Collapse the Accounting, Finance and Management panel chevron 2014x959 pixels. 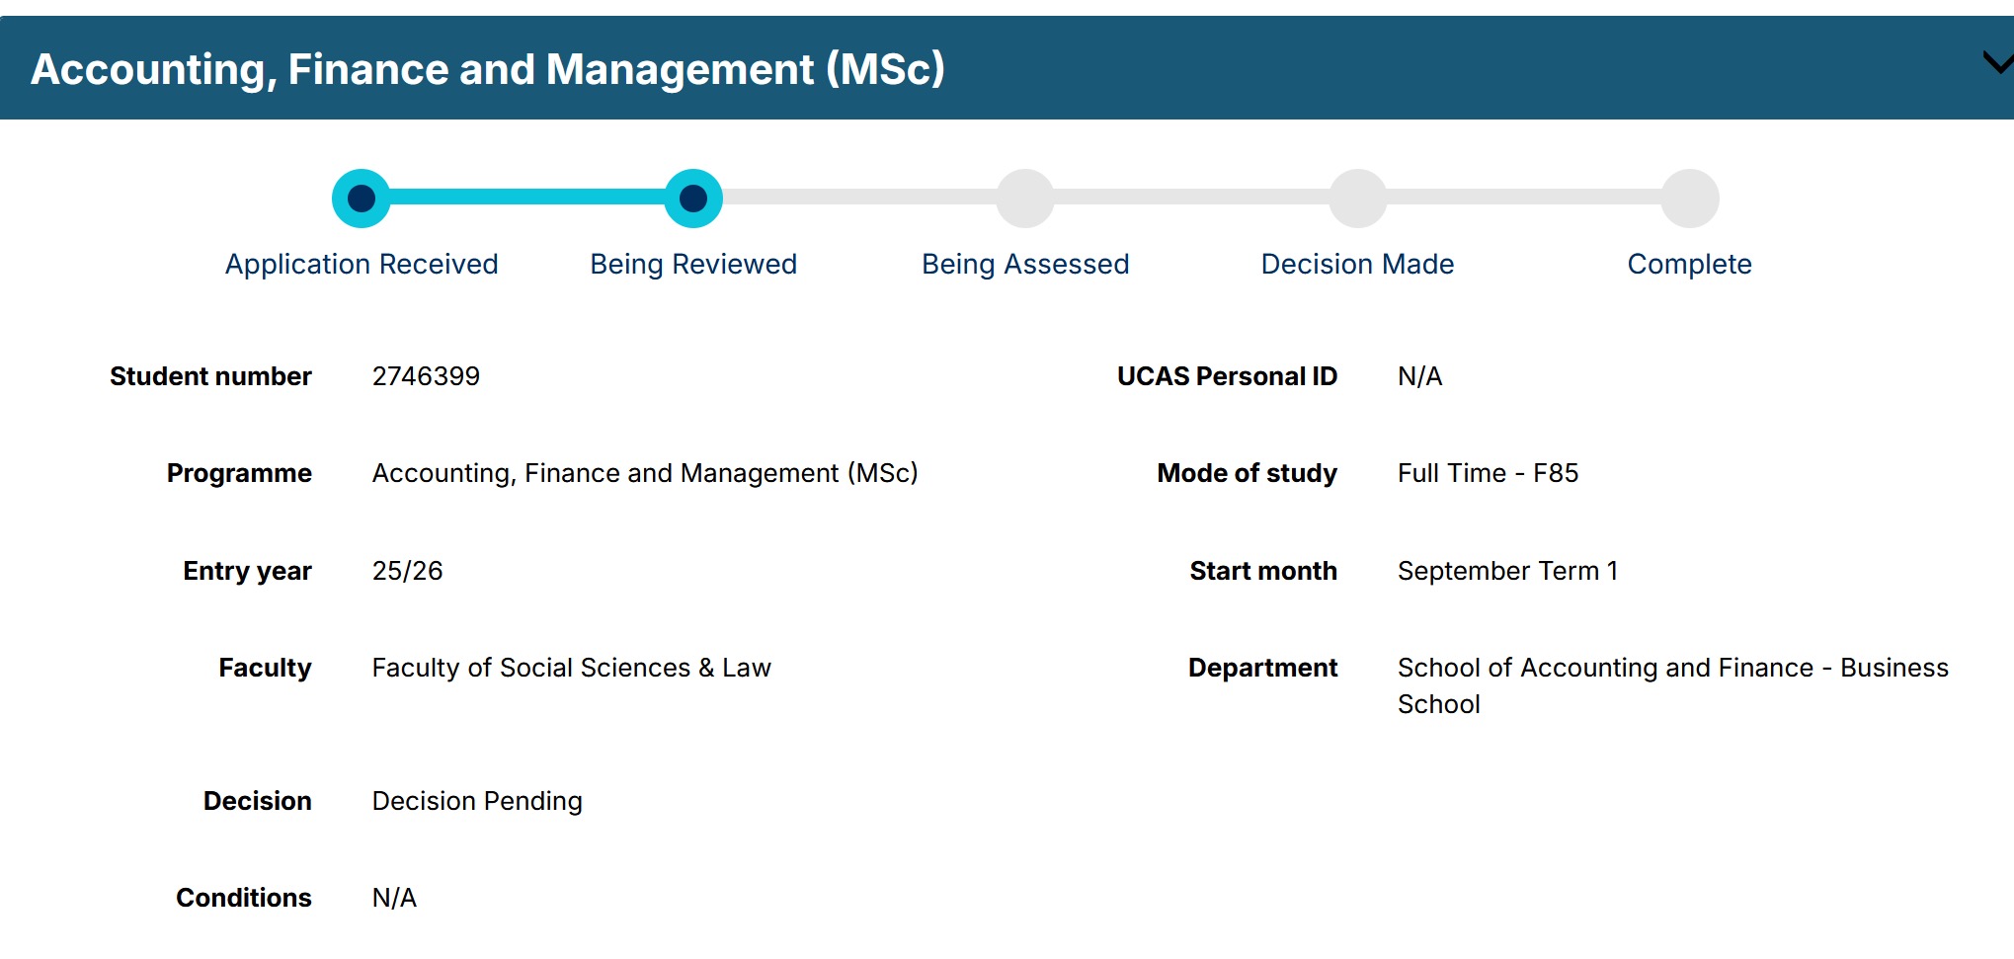point(1997,64)
